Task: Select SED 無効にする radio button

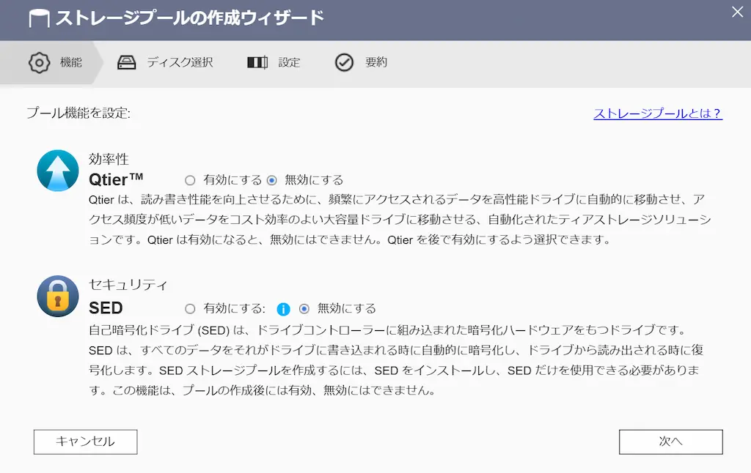Action: [304, 309]
